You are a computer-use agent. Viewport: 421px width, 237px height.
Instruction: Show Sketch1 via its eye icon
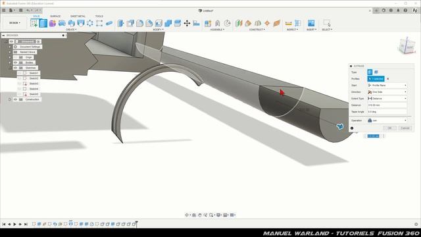20,73
